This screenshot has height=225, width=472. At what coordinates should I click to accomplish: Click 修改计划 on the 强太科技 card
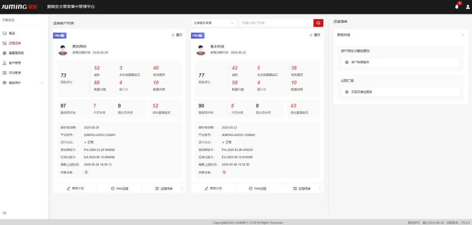[x=213, y=188]
